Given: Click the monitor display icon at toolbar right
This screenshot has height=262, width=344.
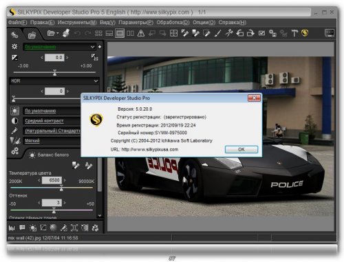Looking at the screenshot, I should [330, 33].
